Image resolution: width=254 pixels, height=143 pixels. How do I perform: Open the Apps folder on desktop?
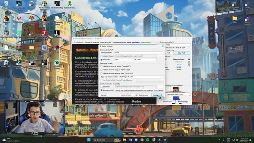coord(235,18)
